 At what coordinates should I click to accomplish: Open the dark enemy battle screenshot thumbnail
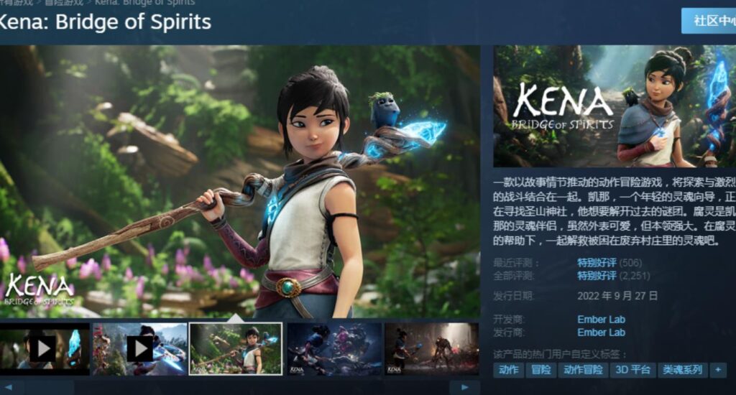(431, 348)
